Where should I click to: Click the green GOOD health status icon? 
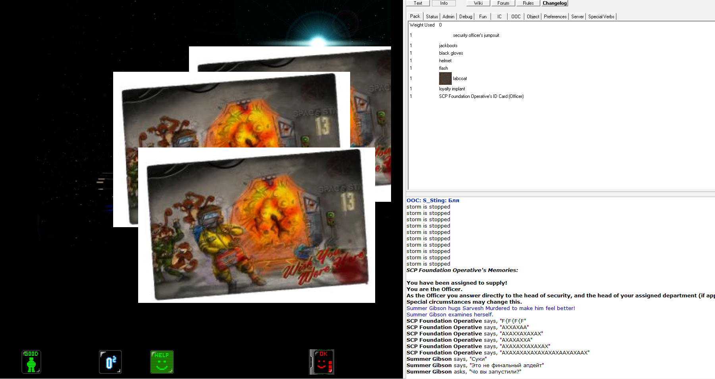pyautogui.click(x=31, y=362)
